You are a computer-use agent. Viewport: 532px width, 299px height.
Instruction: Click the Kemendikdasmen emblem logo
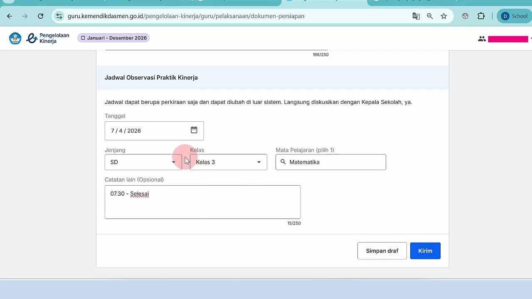click(x=15, y=38)
